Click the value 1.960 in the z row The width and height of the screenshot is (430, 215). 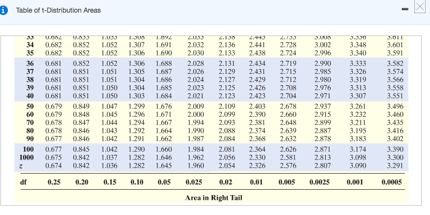tap(195, 165)
